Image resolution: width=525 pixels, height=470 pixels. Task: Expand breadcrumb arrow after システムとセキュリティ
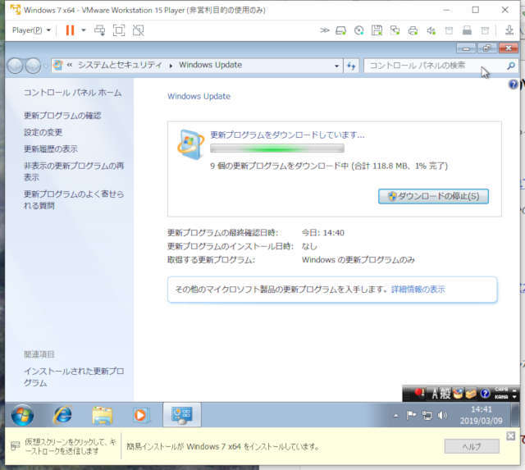pyautogui.click(x=171, y=66)
